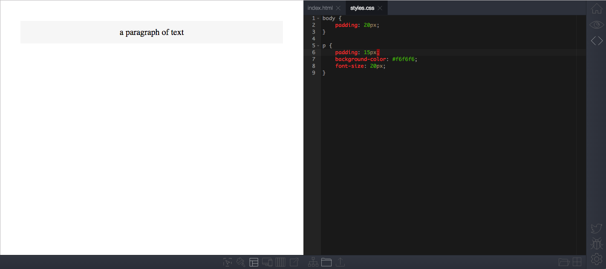Select the paint roller styling tool
This screenshot has height=269, width=606.
[x=241, y=262]
